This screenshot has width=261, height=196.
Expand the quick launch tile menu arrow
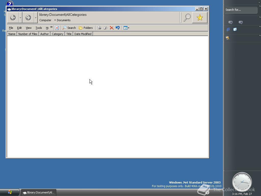click(x=260, y=27)
